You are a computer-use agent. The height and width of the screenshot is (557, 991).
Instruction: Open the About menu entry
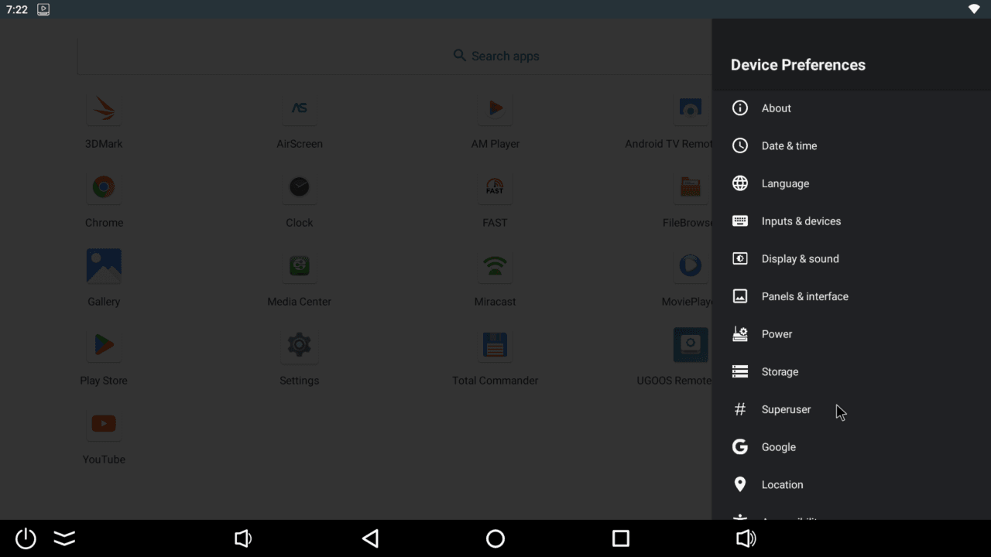click(x=776, y=108)
